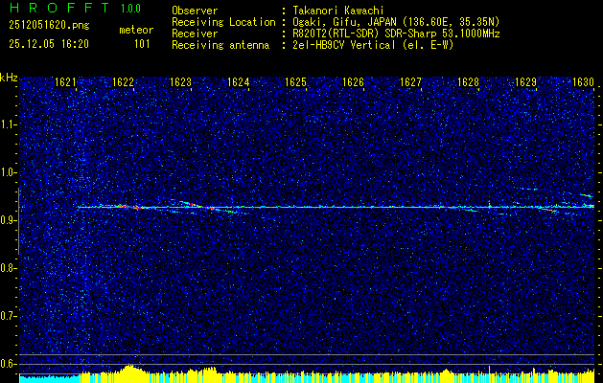Click the 2el-HB9CV Vertical antenna text
This screenshot has height=383, width=603.
coord(373,45)
